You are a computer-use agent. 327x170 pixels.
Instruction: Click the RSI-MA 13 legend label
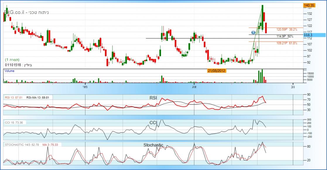pos(37,98)
